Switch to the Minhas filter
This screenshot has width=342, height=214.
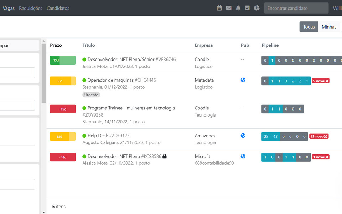(329, 27)
